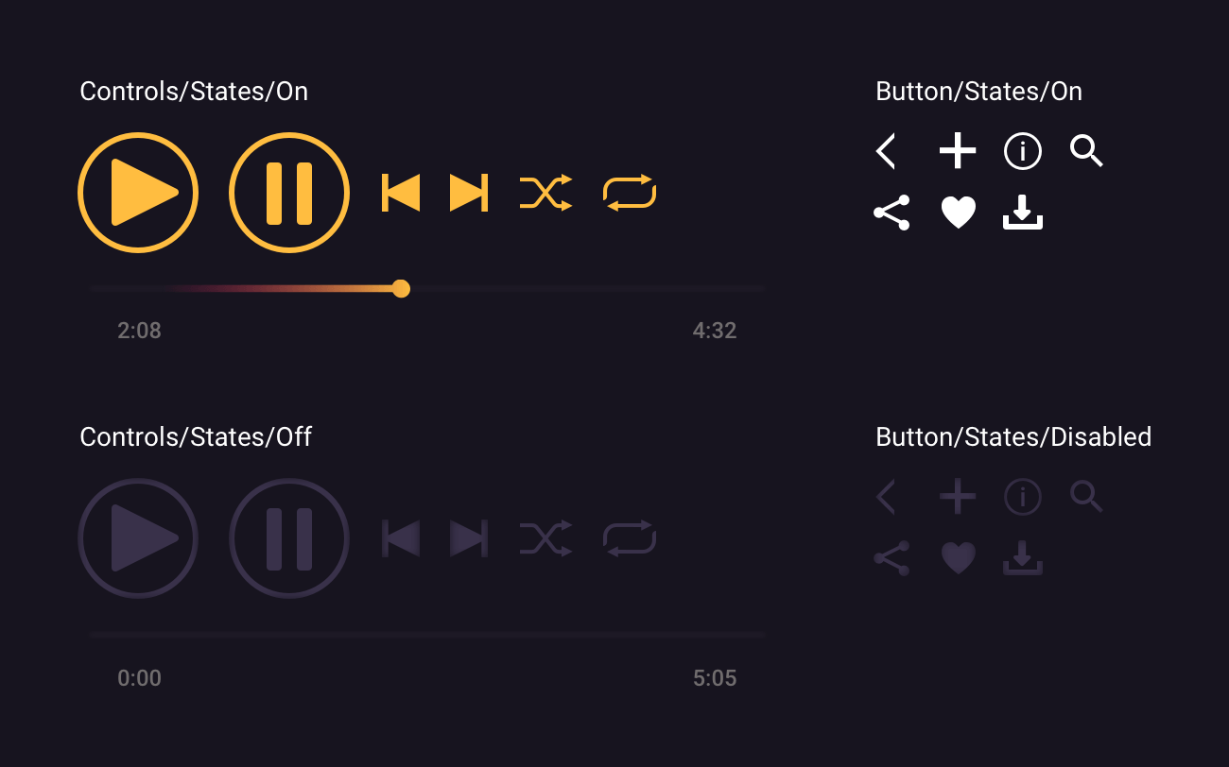
Task: Click the large yellow play button
Action: click(138, 193)
